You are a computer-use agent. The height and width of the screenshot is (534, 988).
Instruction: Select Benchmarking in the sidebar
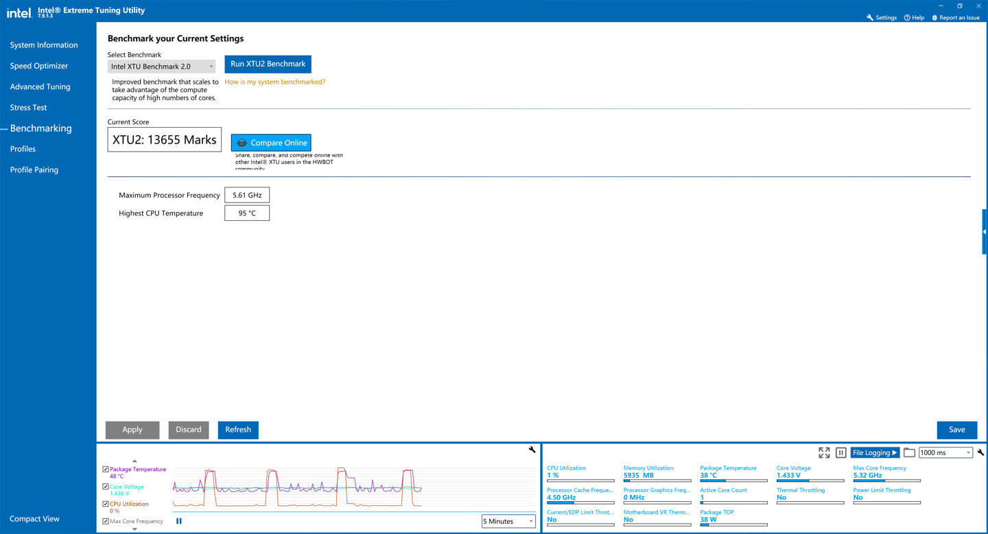(x=40, y=128)
